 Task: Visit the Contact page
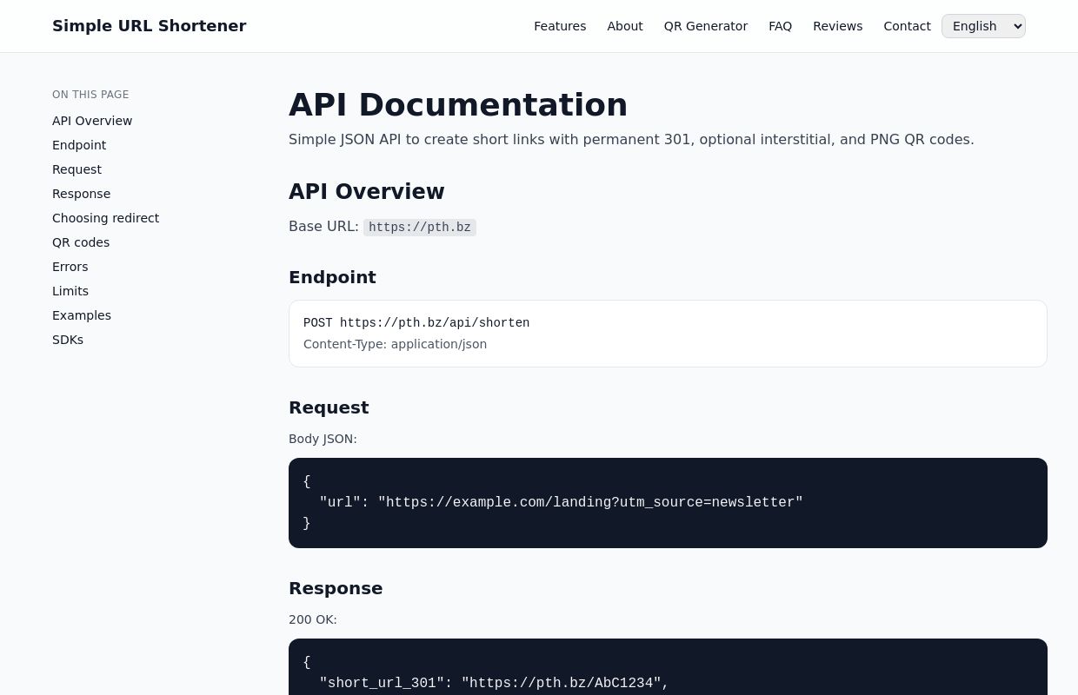(x=907, y=26)
